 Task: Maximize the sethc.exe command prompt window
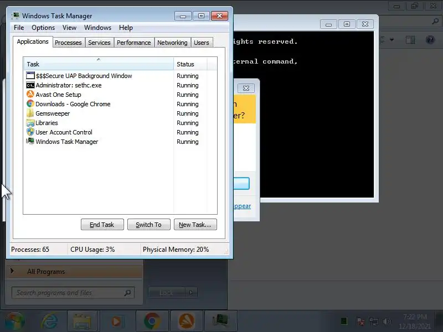click(347, 24)
